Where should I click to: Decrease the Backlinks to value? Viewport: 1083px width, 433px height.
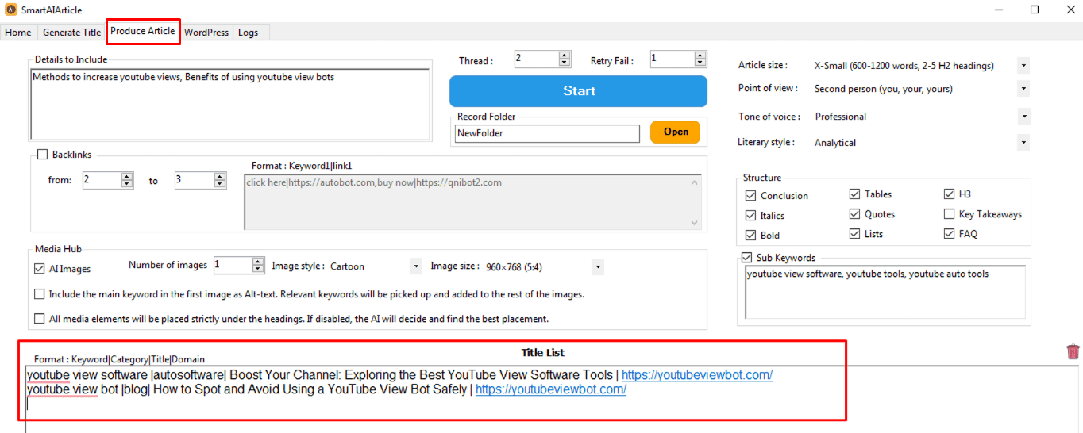click(220, 184)
